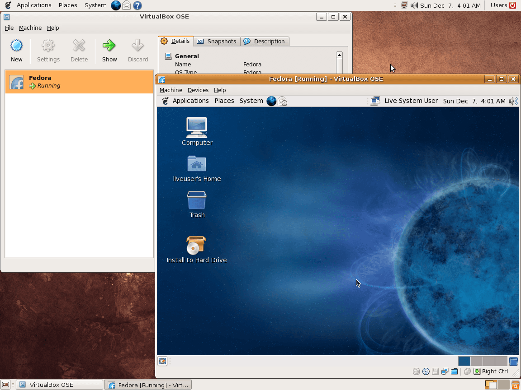Viewport: 521px width, 390px height.
Task: Click the green auto-resize display icon in status bar
Action: click(x=476, y=371)
